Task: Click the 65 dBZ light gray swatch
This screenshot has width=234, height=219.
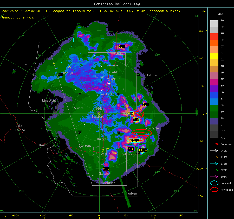Action: click(214, 30)
